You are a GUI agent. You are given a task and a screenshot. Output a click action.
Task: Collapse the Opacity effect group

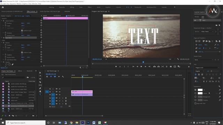coord(2,62)
